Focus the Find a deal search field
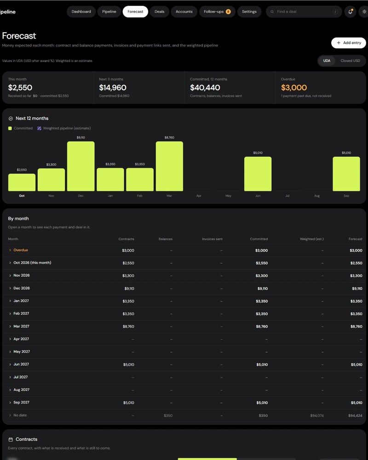Screen dimensions: 368x460 click(304, 12)
